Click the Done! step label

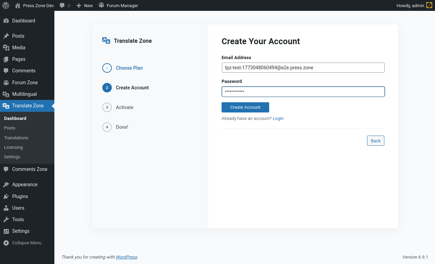122,127
